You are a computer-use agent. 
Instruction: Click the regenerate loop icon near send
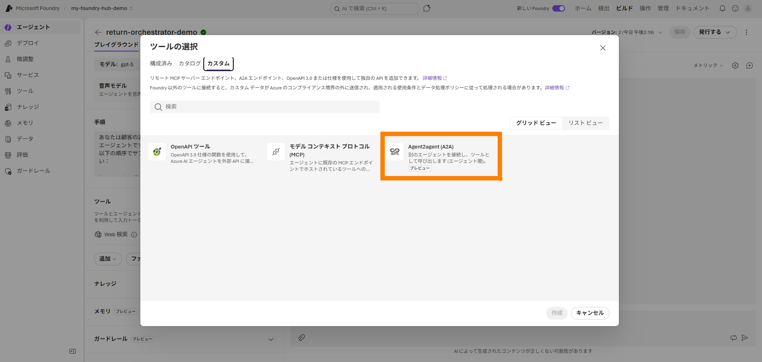[734, 338]
